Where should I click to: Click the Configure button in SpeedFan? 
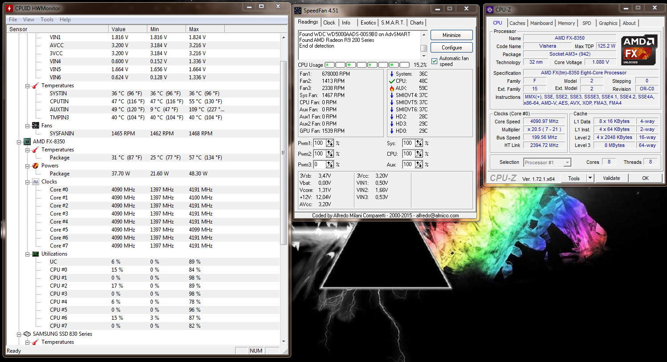pyautogui.click(x=451, y=48)
